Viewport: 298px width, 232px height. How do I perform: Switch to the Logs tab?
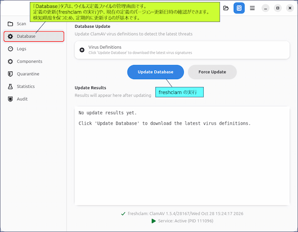click(x=34, y=49)
